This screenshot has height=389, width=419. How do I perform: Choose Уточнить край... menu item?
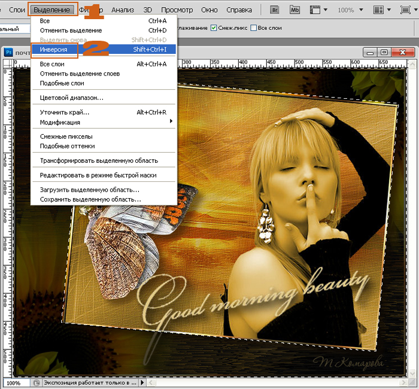pyautogui.click(x=104, y=113)
